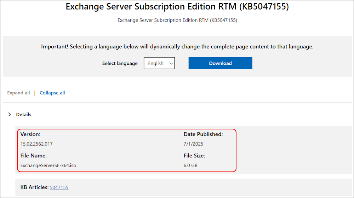Toggle the Details section chevron
354x198 pixels.
(10, 114)
